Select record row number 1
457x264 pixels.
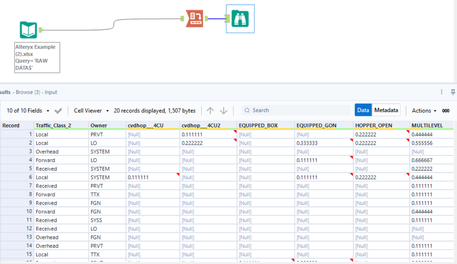pos(17,134)
